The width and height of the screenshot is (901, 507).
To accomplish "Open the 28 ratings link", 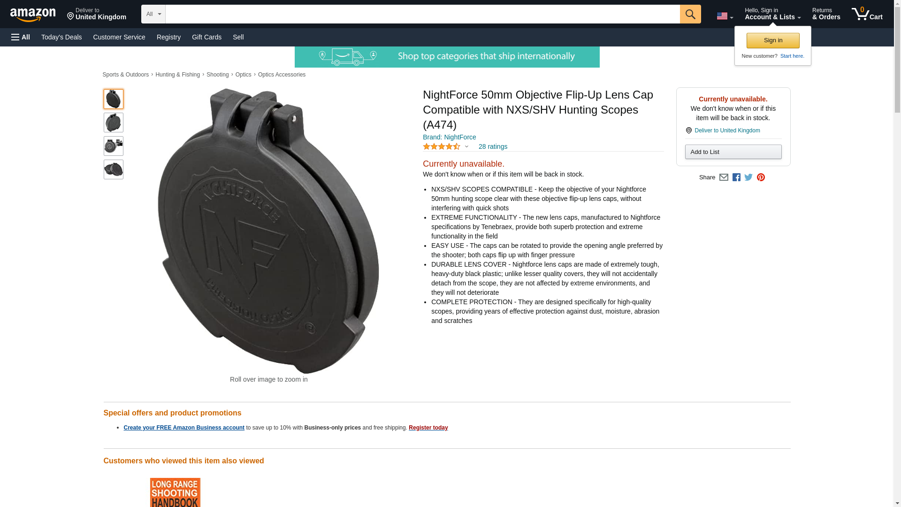I will 493,146.
